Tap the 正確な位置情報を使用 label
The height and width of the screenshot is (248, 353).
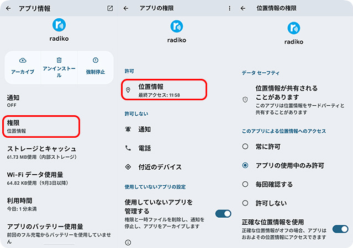(273, 222)
